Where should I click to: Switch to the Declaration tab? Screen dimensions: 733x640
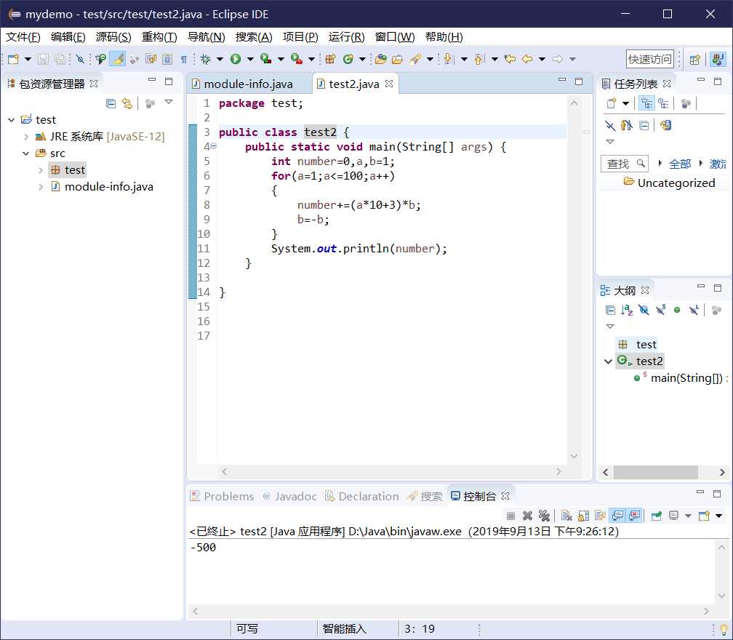pos(362,497)
